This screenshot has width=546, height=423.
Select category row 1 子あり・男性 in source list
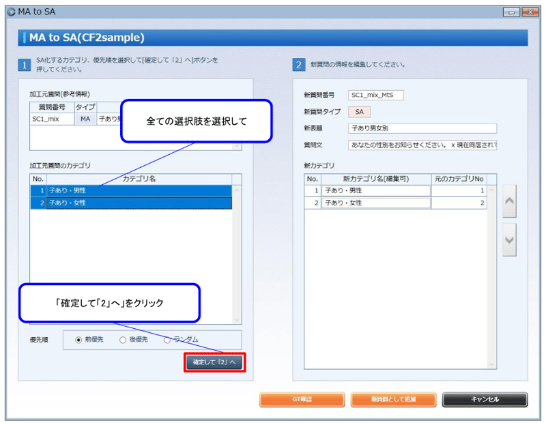pyautogui.click(x=136, y=190)
